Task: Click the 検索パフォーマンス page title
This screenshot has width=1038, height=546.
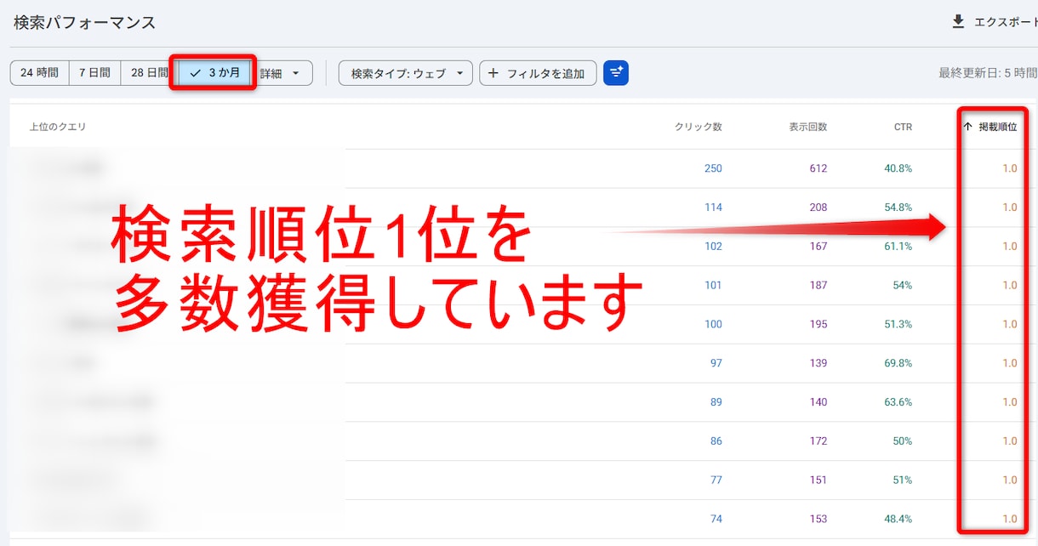Action: click(84, 22)
